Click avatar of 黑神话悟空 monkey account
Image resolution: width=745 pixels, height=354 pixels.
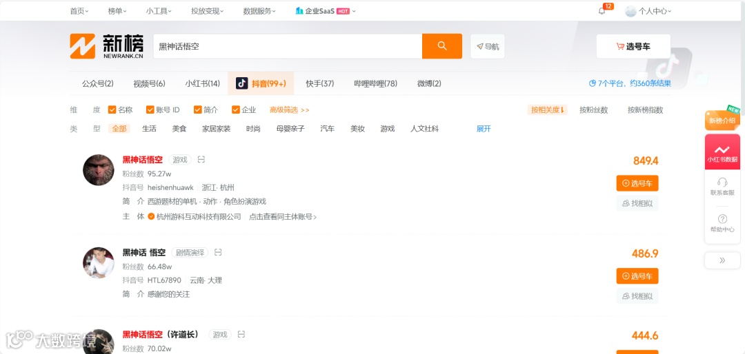pos(99,169)
